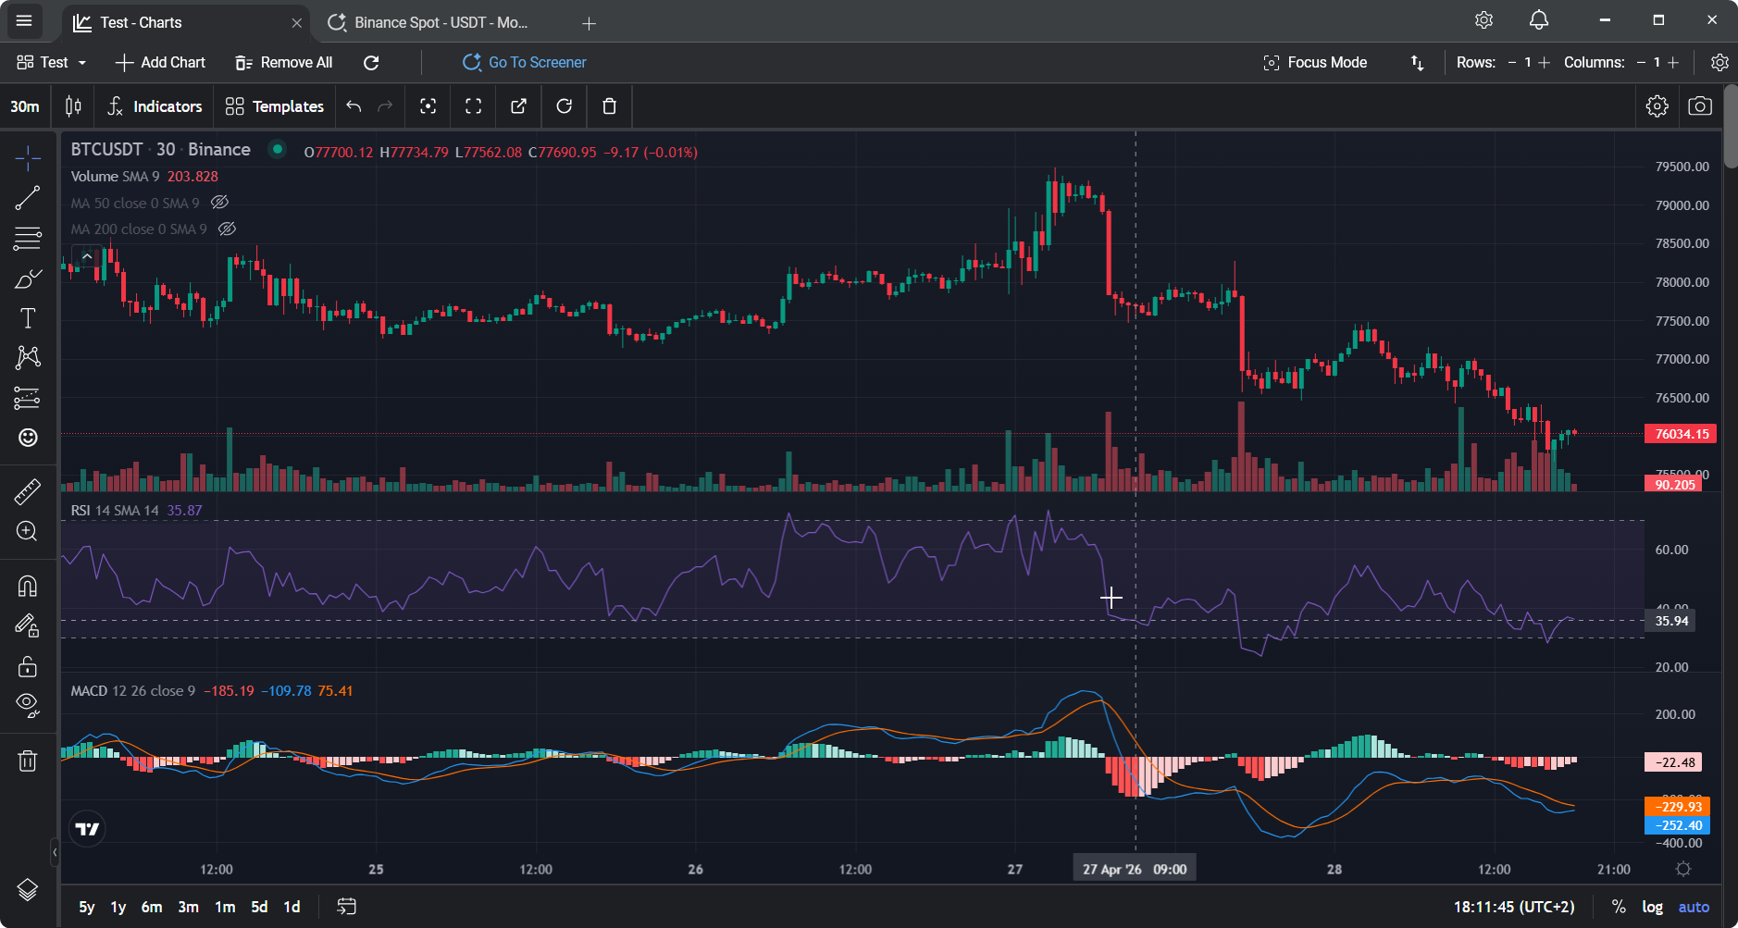The image size is (1738, 928).
Task: Show the hidden MA 200 indicator
Action: click(x=227, y=229)
